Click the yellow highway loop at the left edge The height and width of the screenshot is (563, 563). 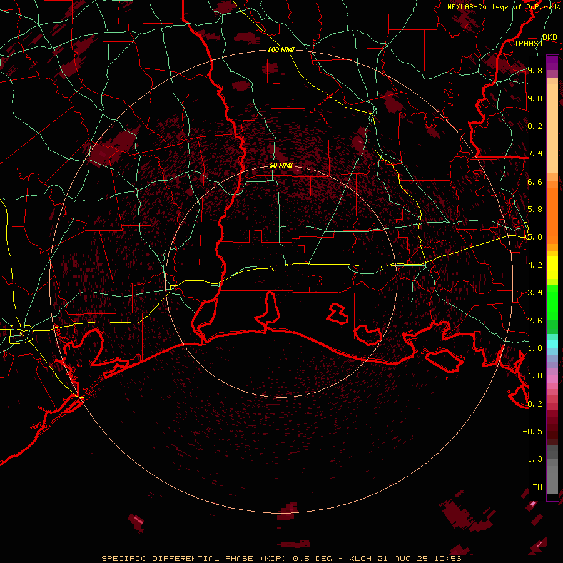21,334
